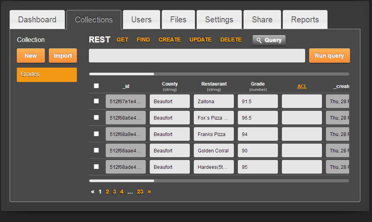372x222 pixels.
Task: Create a New collection
Action: 31,56
